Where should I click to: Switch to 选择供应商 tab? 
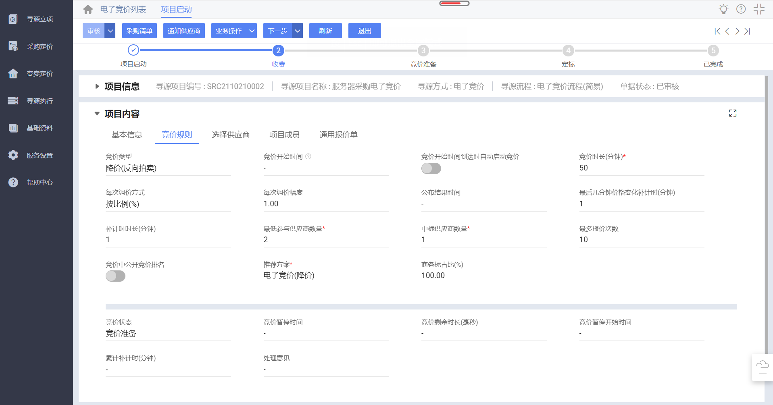231,135
